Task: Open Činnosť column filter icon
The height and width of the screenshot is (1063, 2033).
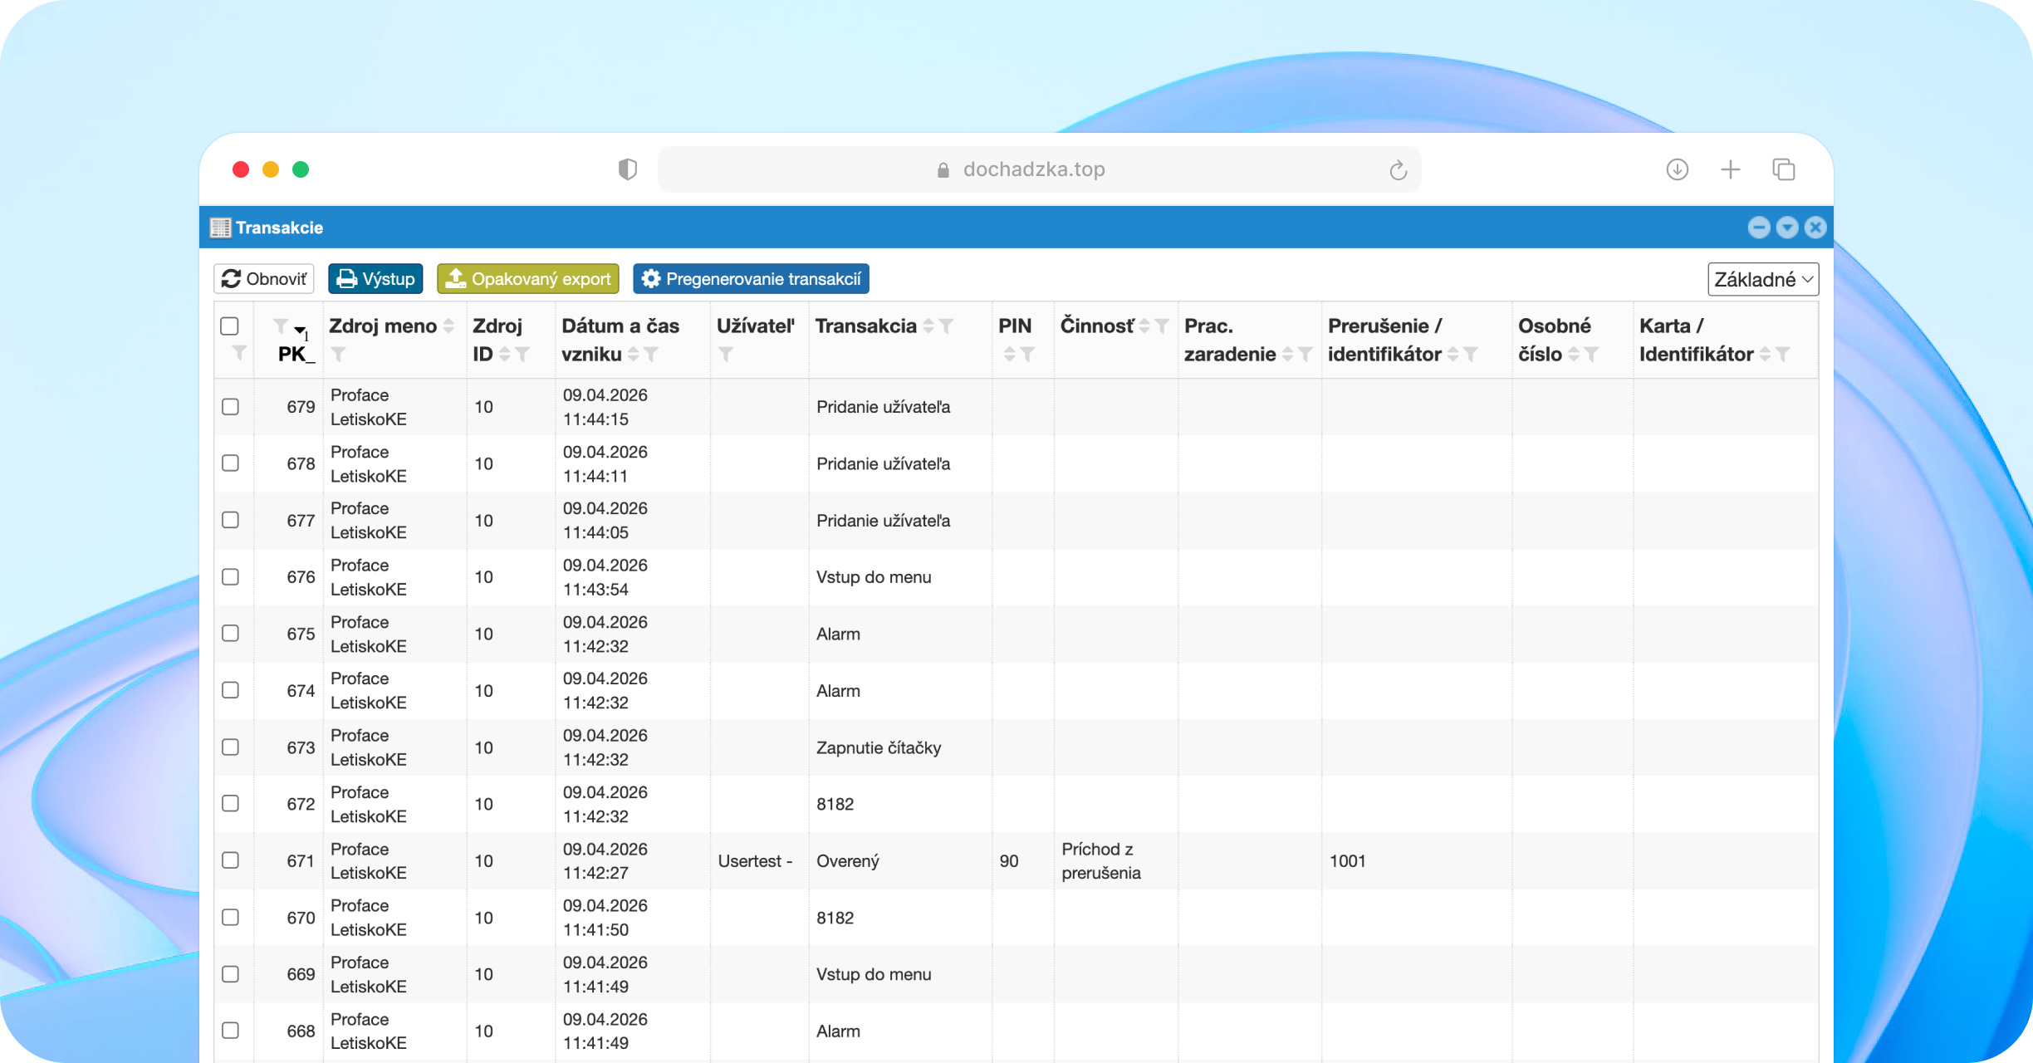Action: coord(1162,326)
